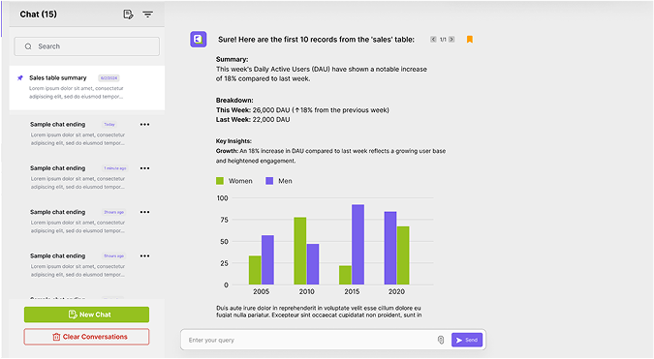Screen dimensions: 654x359
Task: Click the orange bookmark icon on response
Action: pyautogui.click(x=470, y=39)
